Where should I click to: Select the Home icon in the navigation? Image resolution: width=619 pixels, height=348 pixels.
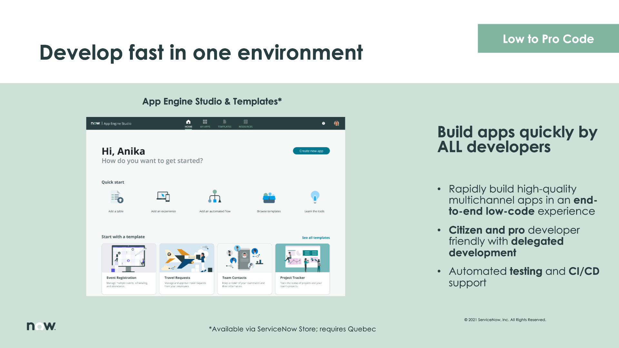(x=188, y=123)
